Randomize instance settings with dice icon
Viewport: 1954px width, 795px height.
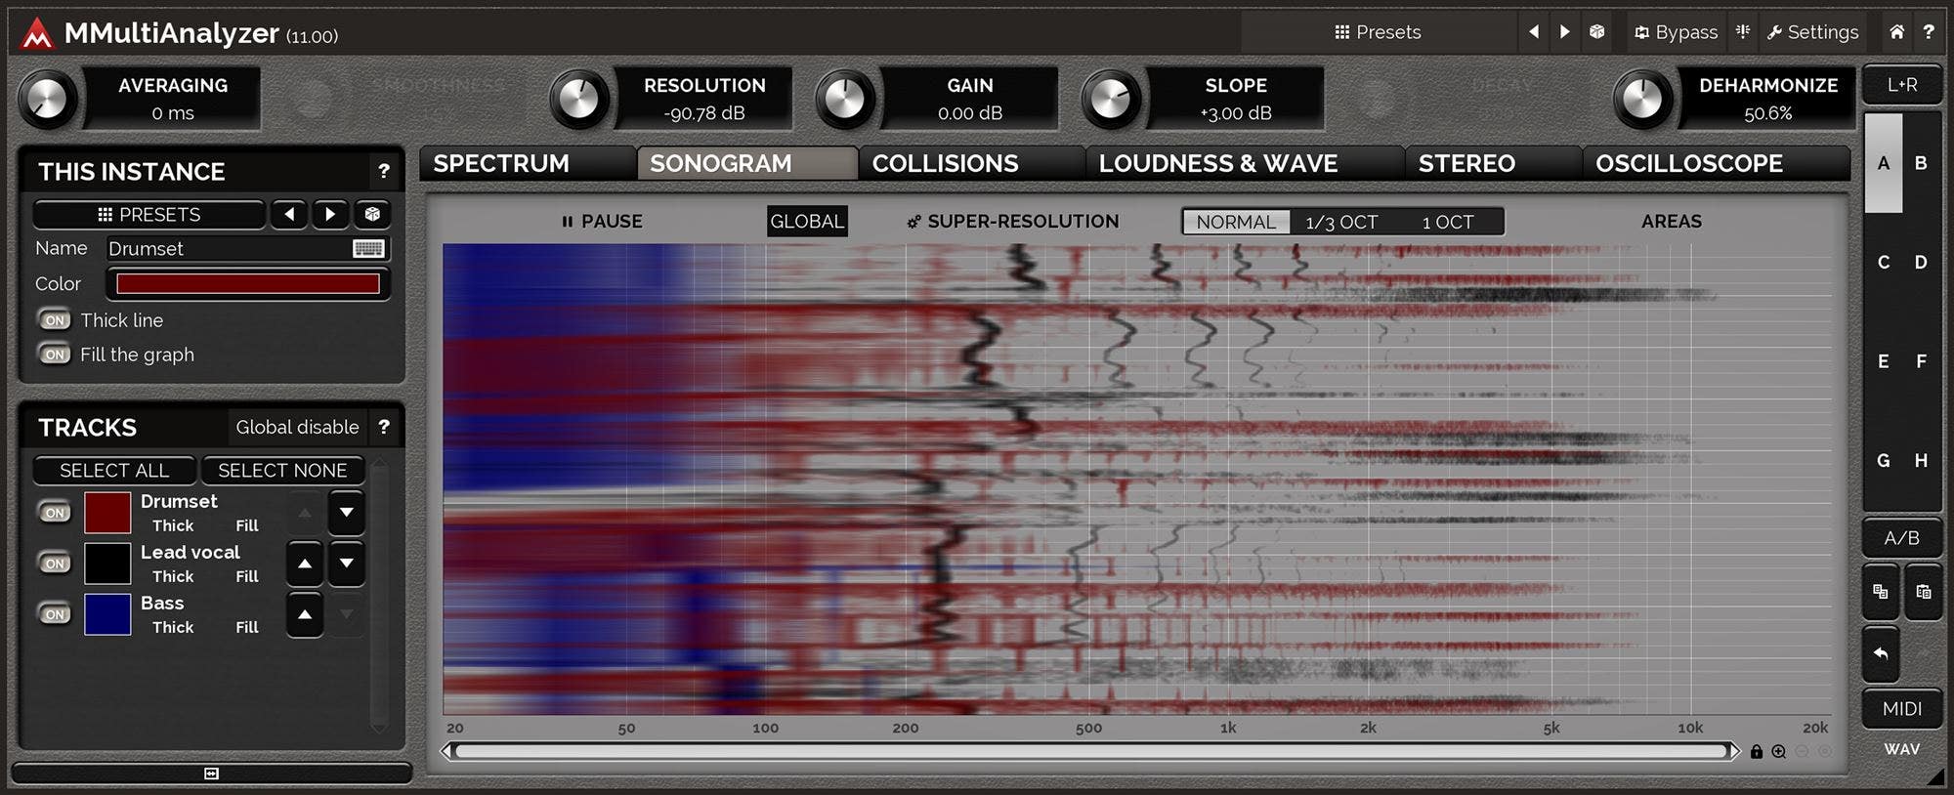[372, 214]
